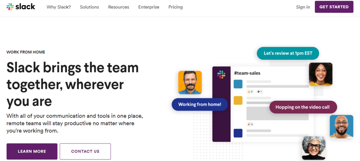Click the Sign in link

coord(303,7)
